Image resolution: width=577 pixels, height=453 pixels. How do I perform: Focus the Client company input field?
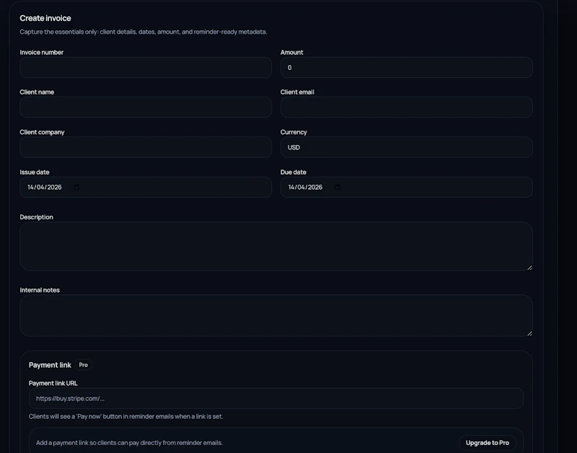pos(144,147)
